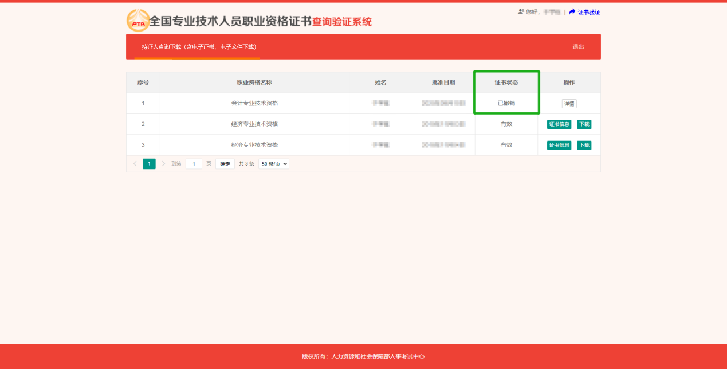Image resolution: width=727 pixels, height=369 pixels.
Task: View 证书信息 for row 2
Action: pos(559,124)
